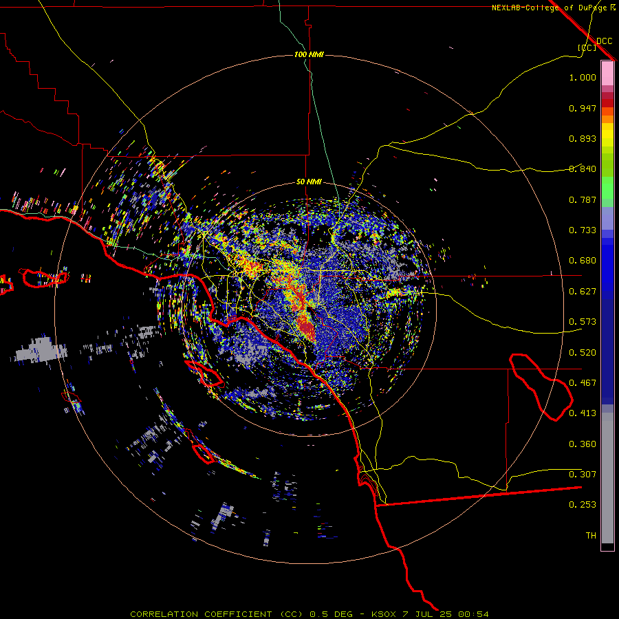Pick the dark navy segment of the color bar

607,351
